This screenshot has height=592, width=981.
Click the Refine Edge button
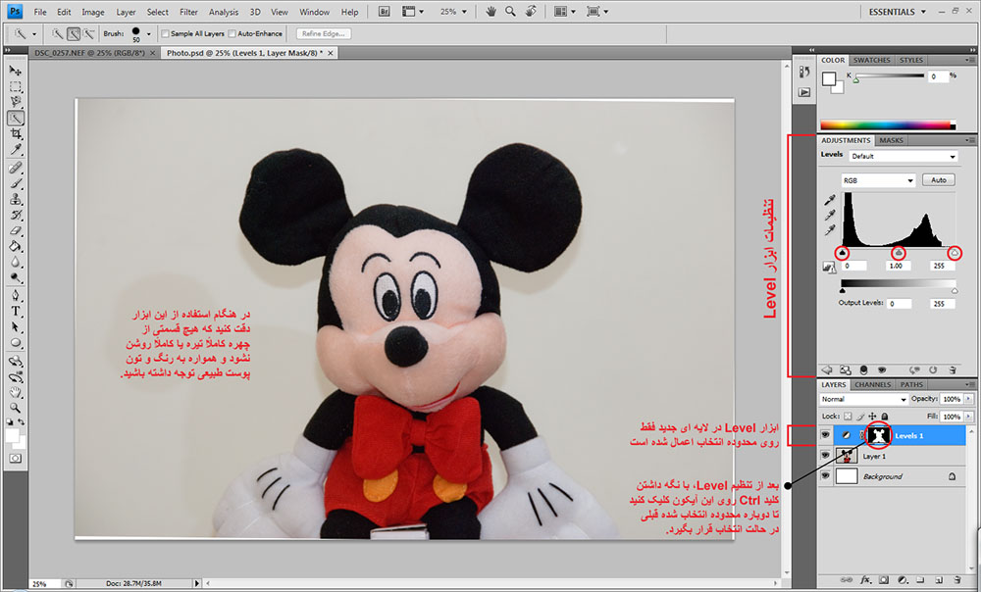(324, 33)
